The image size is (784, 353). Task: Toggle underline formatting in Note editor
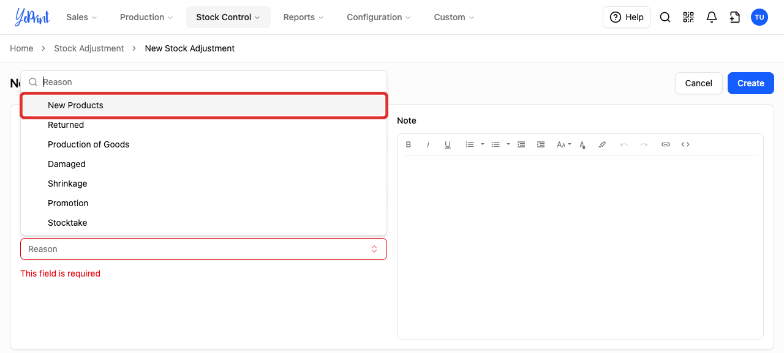pyautogui.click(x=448, y=144)
